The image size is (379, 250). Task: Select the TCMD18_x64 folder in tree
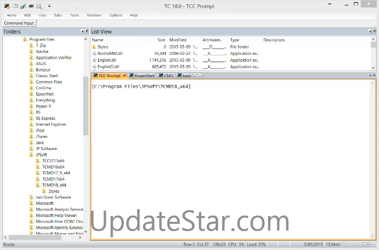pyautogui.click(x=54, y=185)
